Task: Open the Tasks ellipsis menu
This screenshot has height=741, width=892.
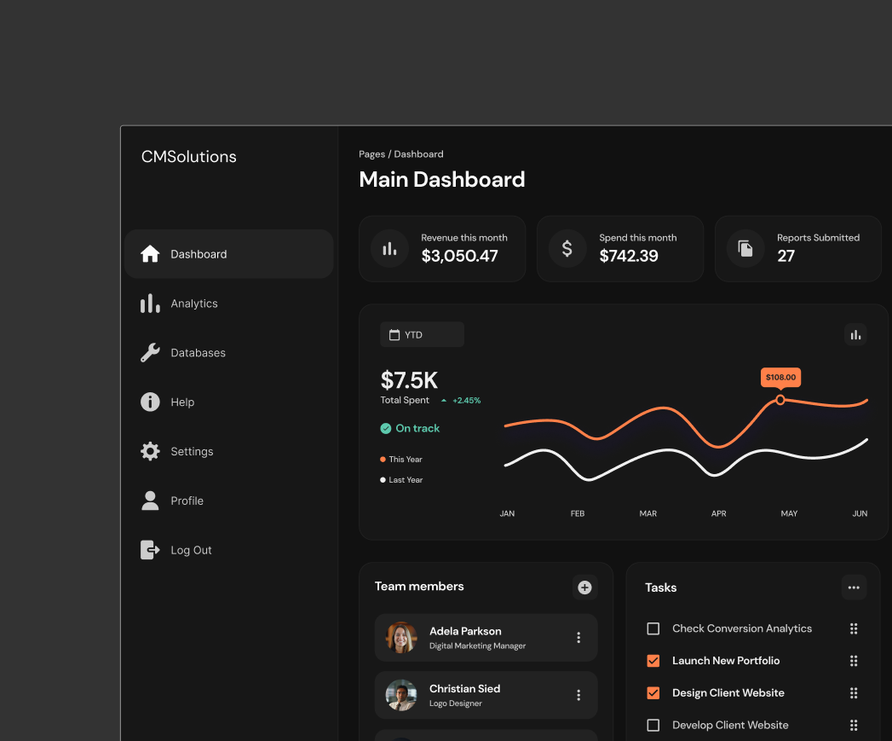Action: (x=854, y=588)
